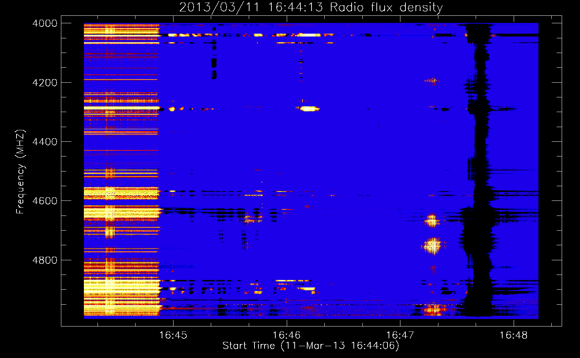Click the 16:45 time tick label
Viewport: 580px width, 358px height.
tap(173, 335)
